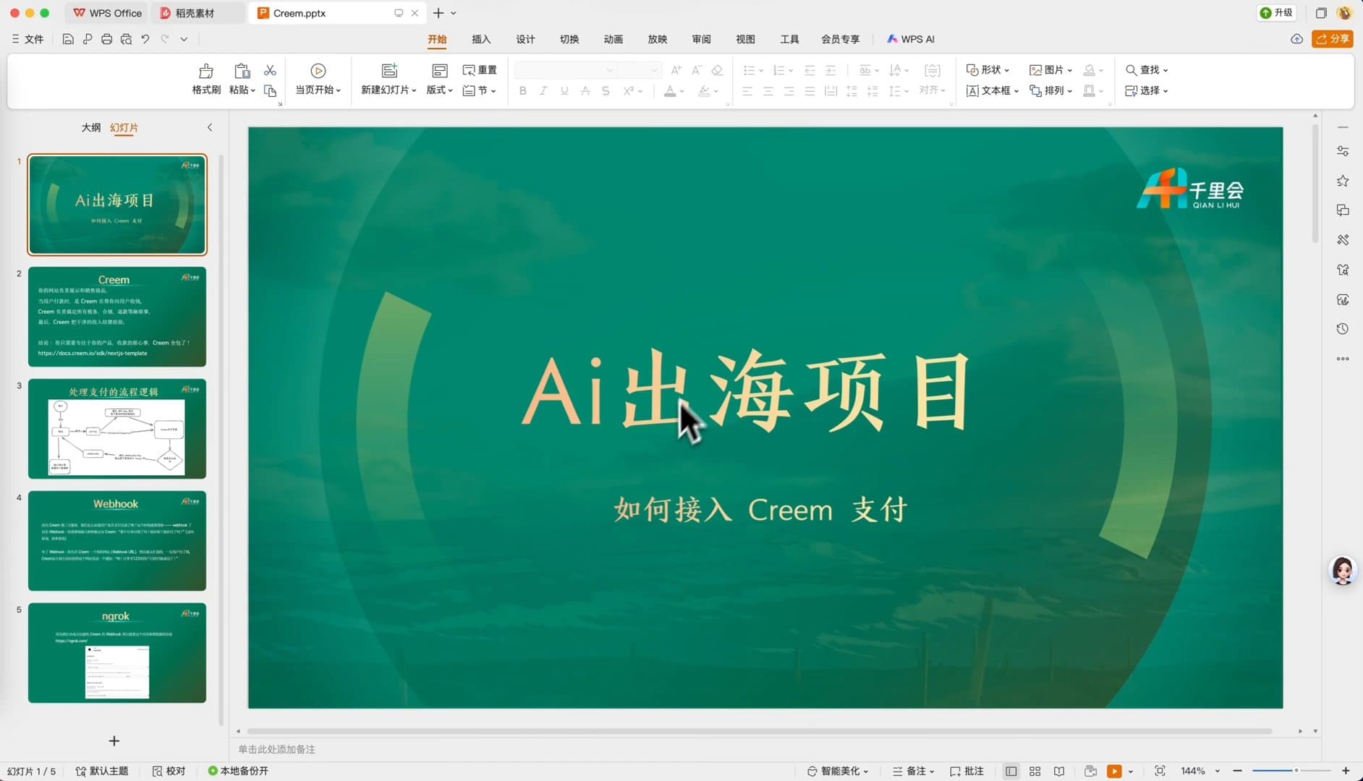
Task: Select slide 3 thumbnail with the flowchart
Action: 116,428
